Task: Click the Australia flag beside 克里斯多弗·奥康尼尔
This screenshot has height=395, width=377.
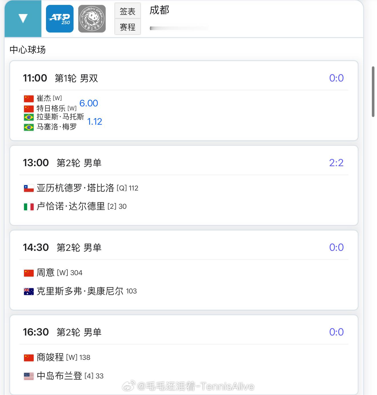Action: click(29, 291)
